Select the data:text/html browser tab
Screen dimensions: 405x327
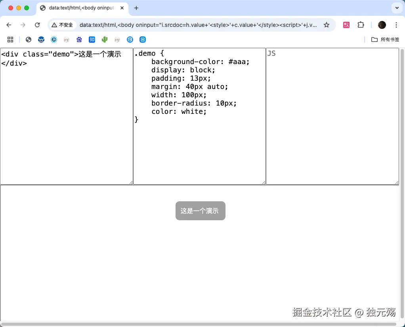(82, 8)
